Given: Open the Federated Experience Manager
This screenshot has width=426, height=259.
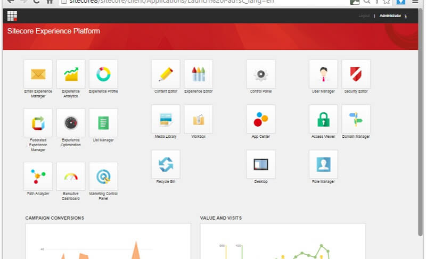Looking at the screenshot, I should click(x=38, y=123).
